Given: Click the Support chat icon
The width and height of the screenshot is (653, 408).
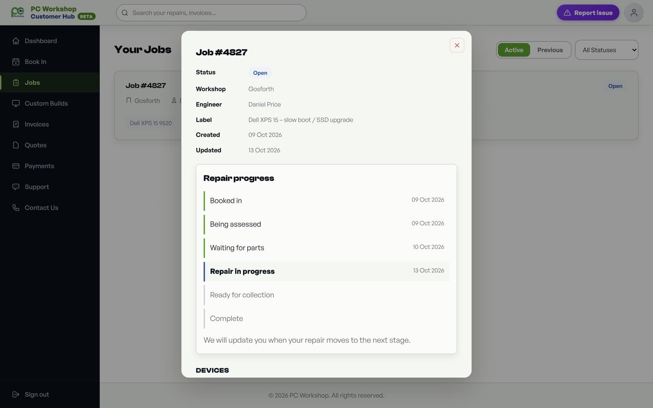Looking at the screenshot, I should point(16,186).
